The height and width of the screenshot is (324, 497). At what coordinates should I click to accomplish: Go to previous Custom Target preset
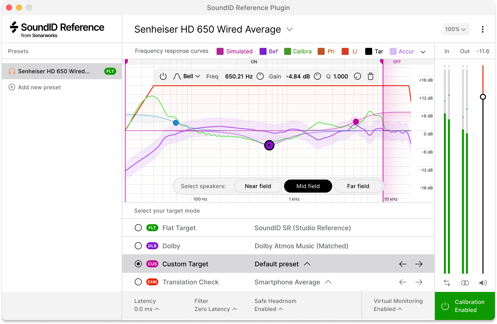[x=403, y=264]
